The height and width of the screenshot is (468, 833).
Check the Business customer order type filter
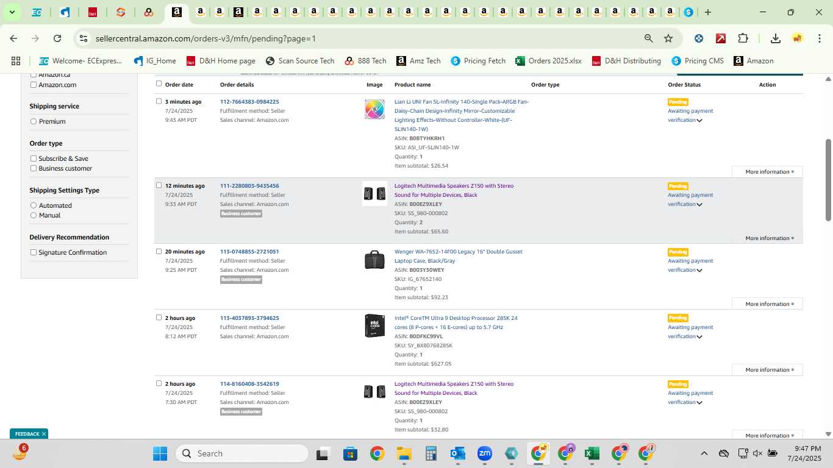34,168
